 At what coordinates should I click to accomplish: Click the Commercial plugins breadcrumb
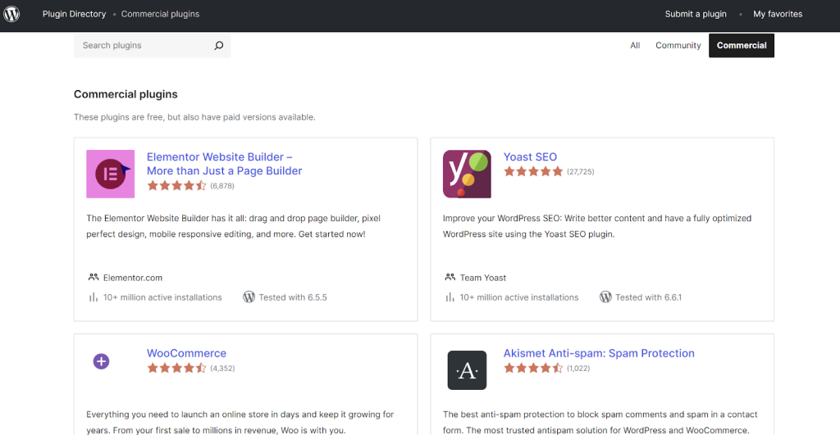160,14
